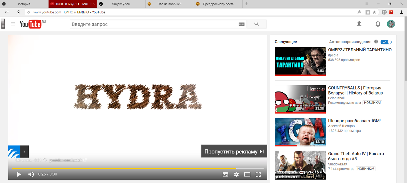407x183 pixels.
Task: Click the ShadowBMX channel name
Action: pos(338,164)
